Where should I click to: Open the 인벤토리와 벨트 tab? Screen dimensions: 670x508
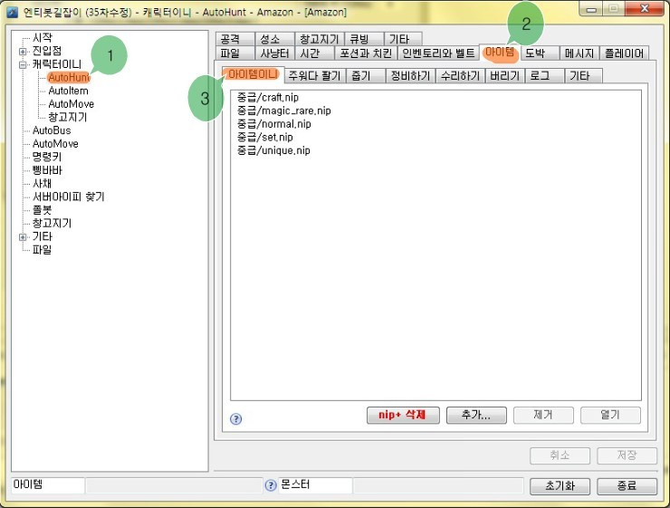[x=438, y=53]
